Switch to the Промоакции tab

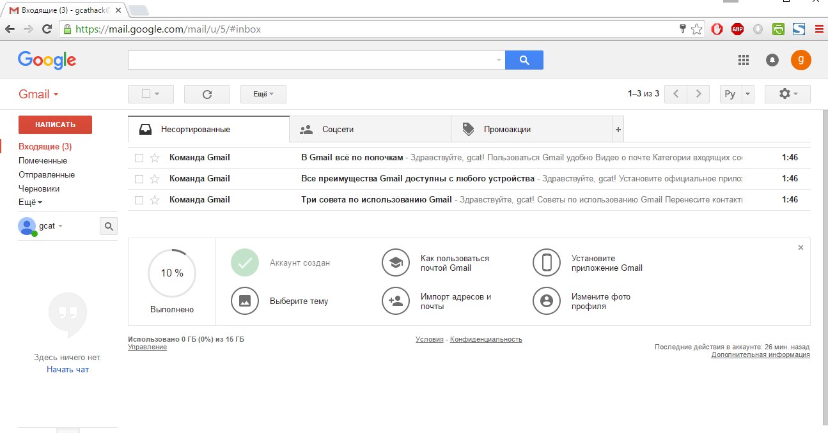coord(532,129)
